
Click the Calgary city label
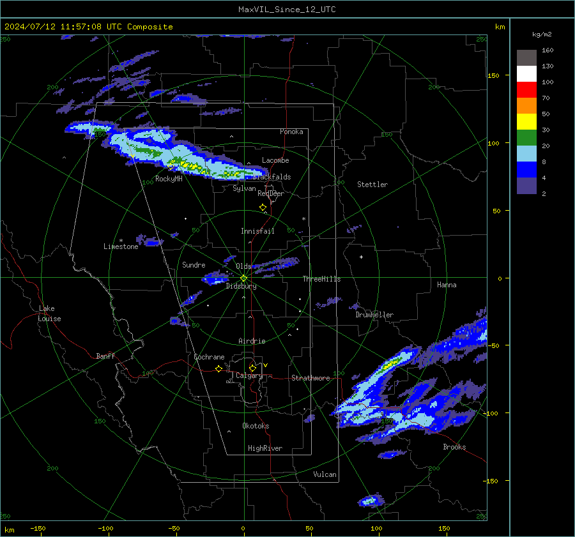249,375
